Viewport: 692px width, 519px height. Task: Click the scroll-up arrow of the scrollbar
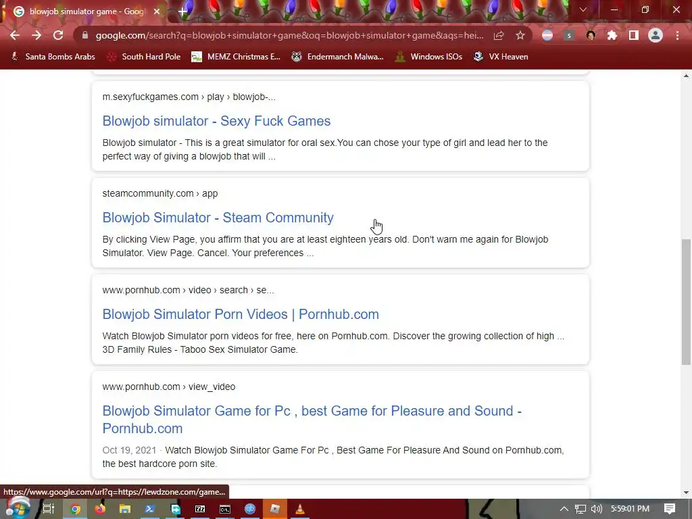point(686,76)
